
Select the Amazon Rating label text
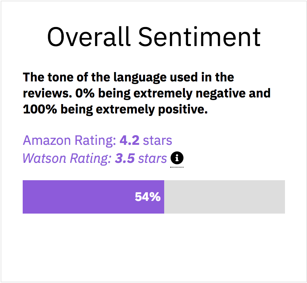[69, 140]
